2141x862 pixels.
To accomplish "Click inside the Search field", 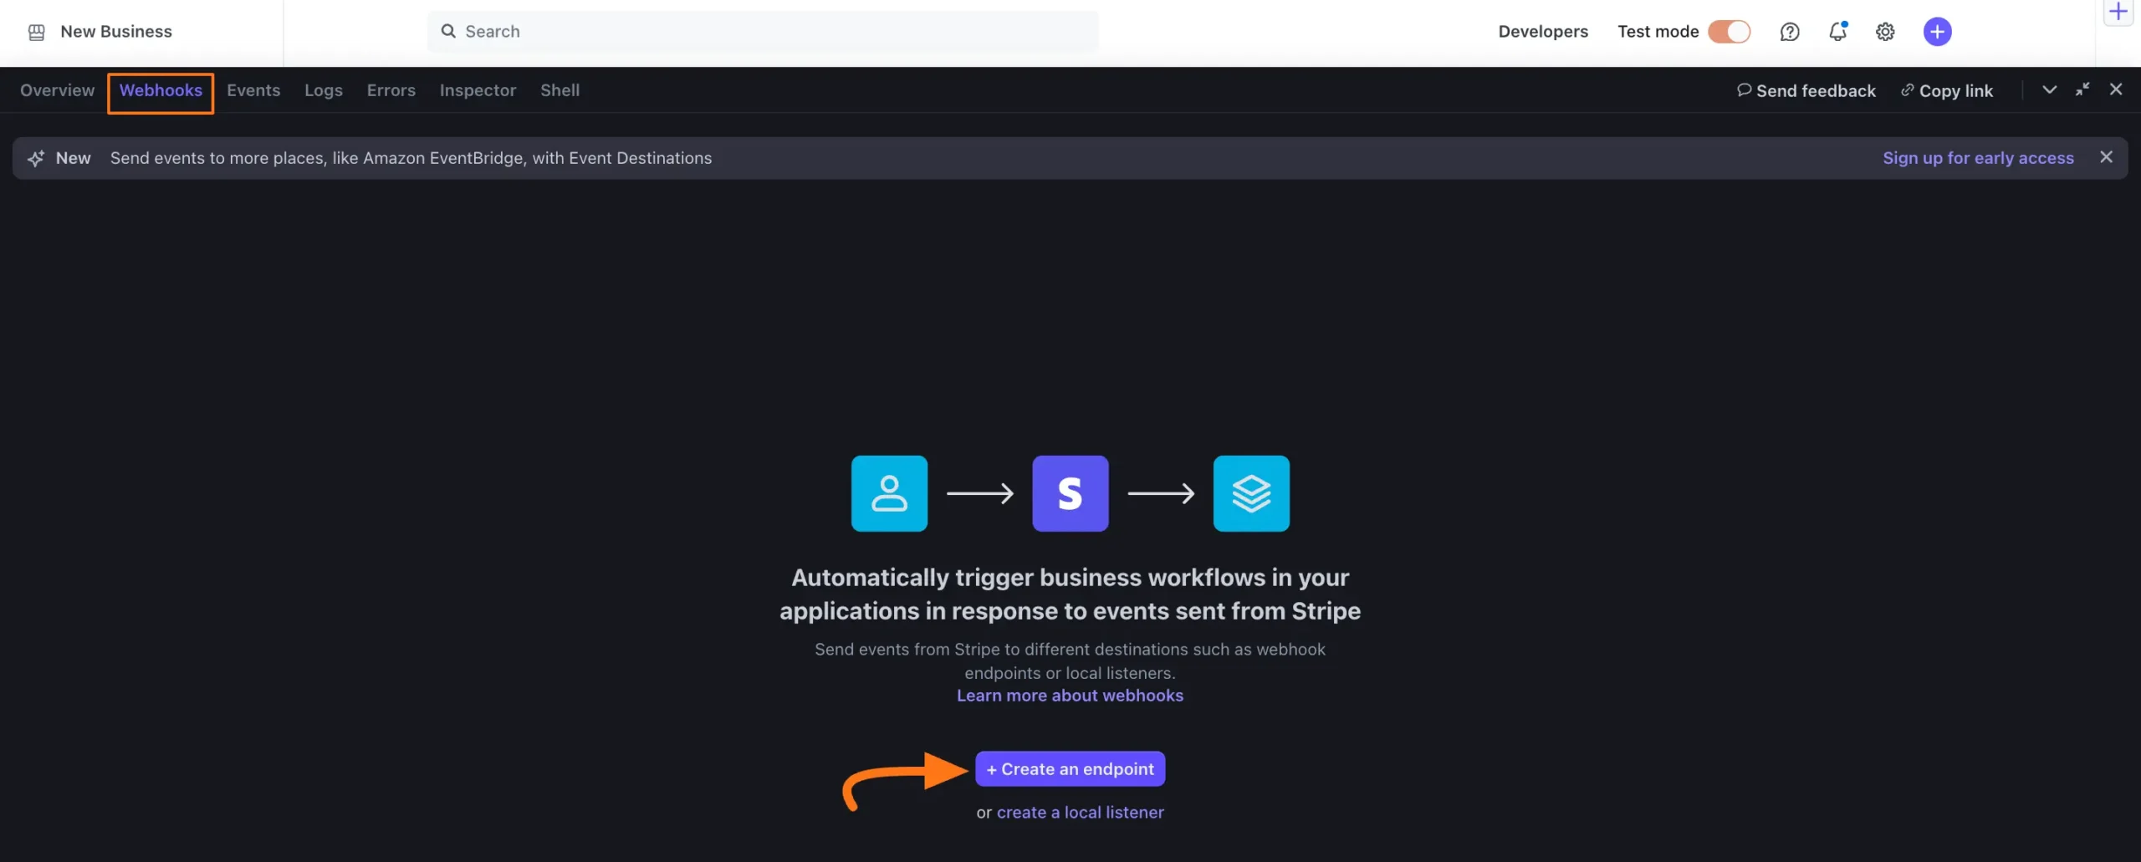I will coord(761,31).
